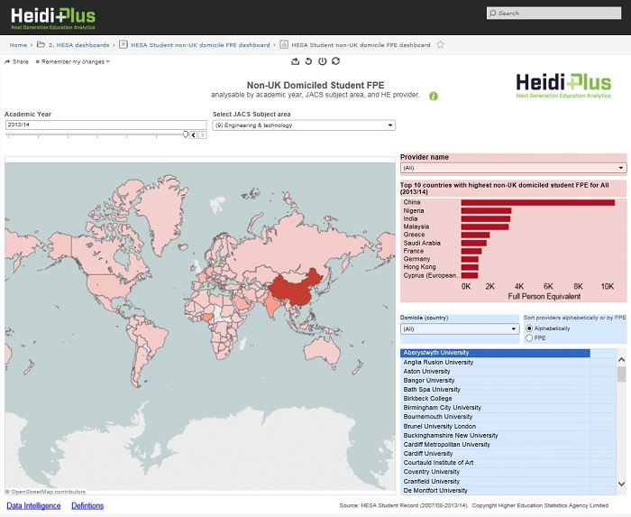Open the JACS Subject area dropdown
631x517 pixels.
tap(304, 125)
